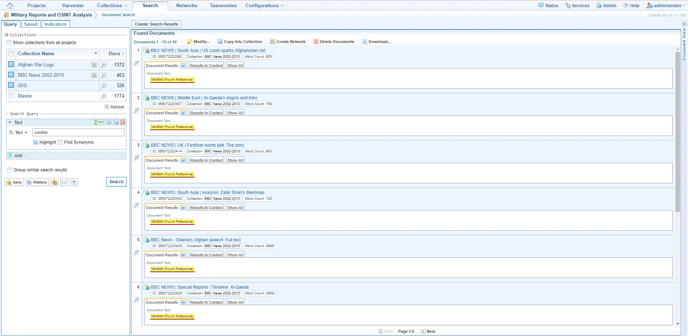
Task: Click the query help question mark icon
Action: [74, 183]
